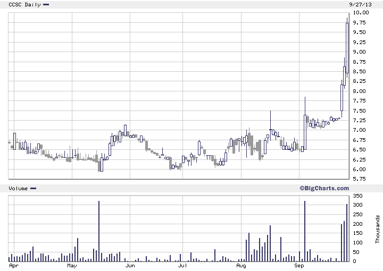The height and width of the screenshot is (271, 383).
Task: Click the 8.25 price axis label
Action: 359,81
